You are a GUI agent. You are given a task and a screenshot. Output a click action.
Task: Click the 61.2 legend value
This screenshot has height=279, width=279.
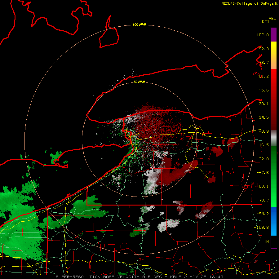pyautogui.click(x=264, y=76)
